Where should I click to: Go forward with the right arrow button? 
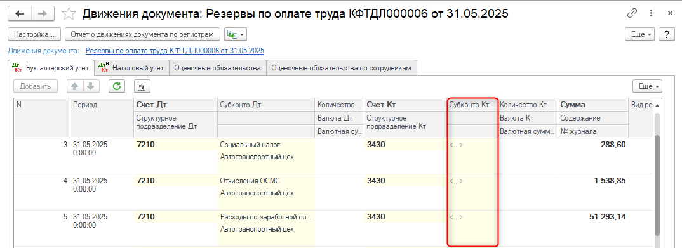tap(42, 14)
